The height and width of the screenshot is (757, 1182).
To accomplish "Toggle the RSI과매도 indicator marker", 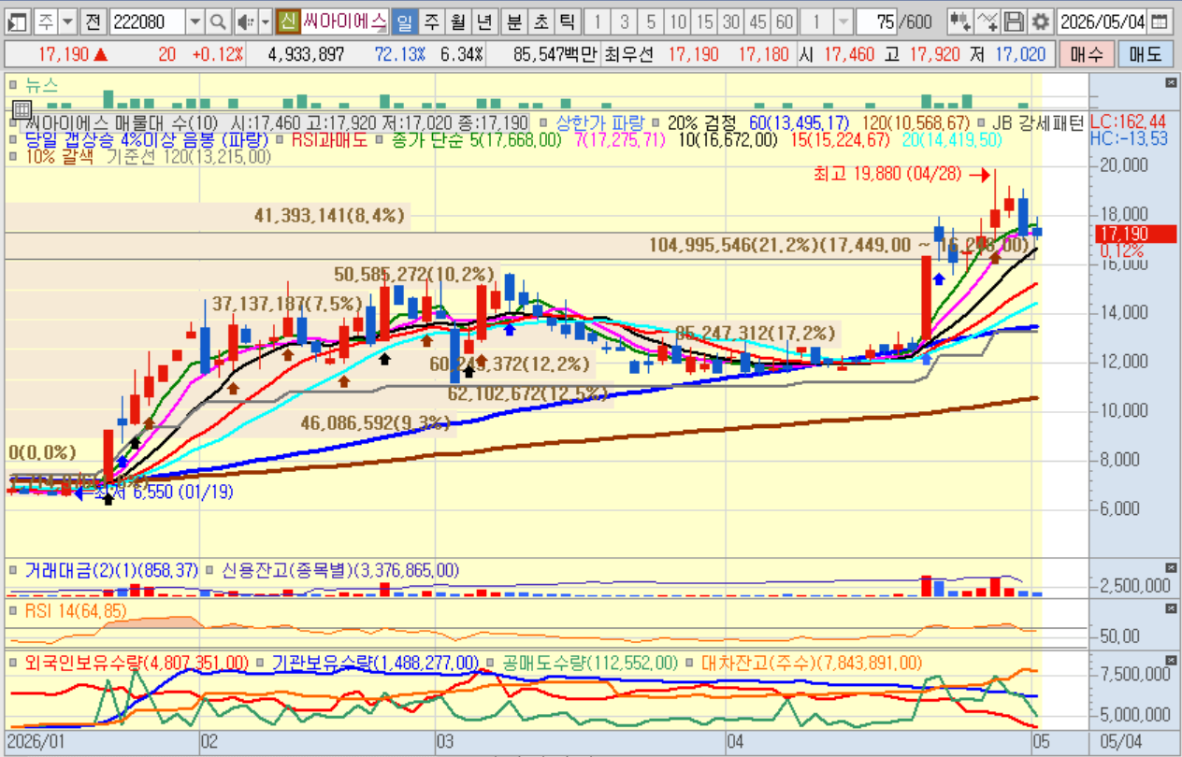I will click(x=281, y=140).
